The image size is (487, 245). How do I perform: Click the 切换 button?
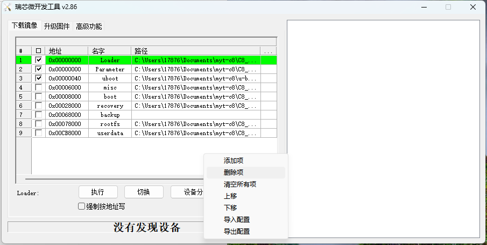pos(144,192)
